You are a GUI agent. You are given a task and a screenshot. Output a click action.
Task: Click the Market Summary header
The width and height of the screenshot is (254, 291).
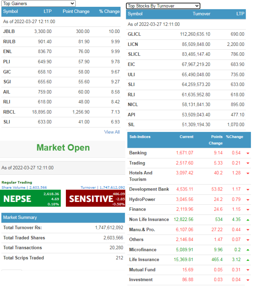(63, 217)
